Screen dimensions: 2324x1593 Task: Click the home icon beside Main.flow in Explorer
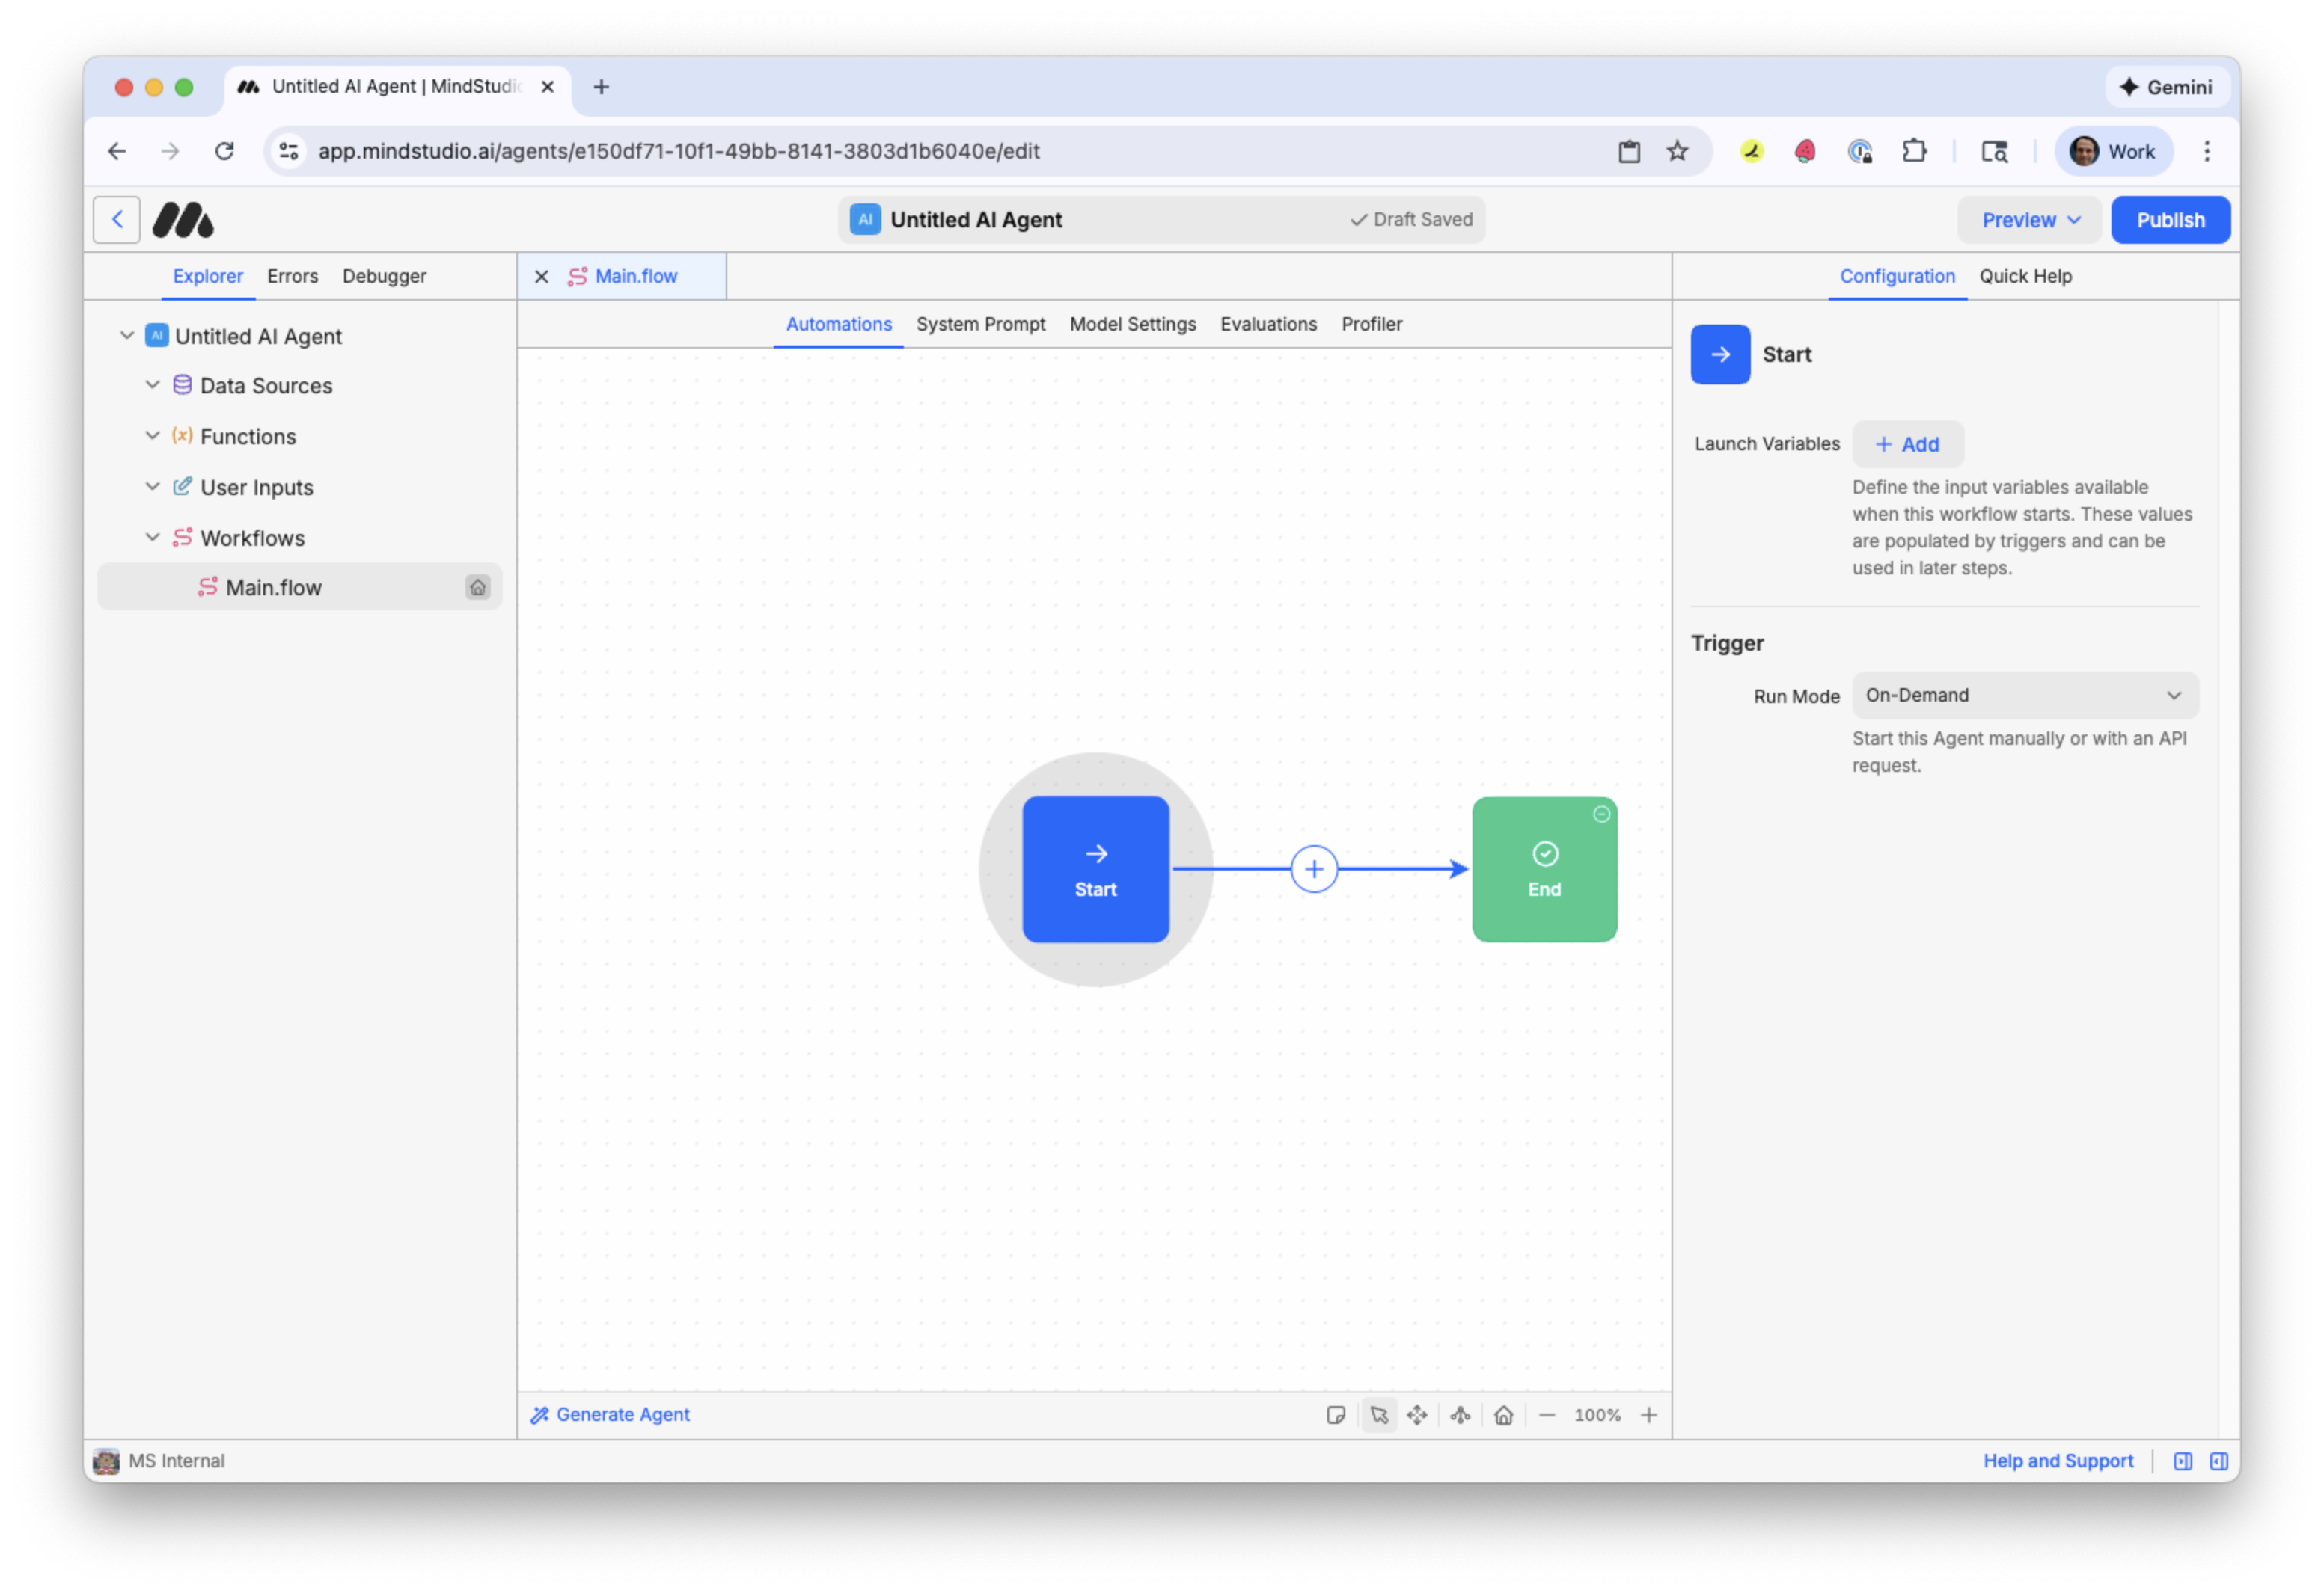click(478, 586)
